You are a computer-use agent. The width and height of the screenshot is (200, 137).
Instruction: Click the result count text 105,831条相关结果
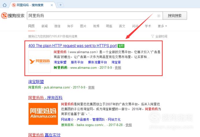(x=64, y=36)
